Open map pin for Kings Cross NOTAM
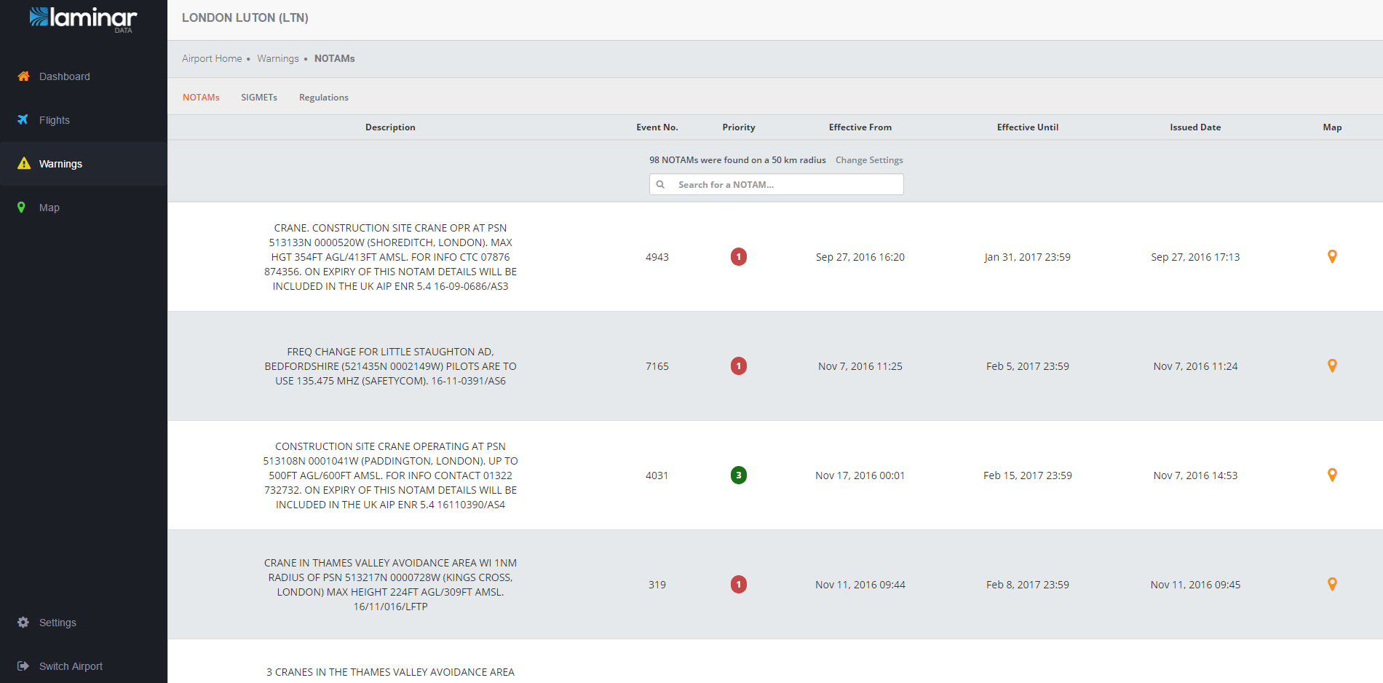This screenshot has width=1383, height=683. click(x=1332, y=585)
